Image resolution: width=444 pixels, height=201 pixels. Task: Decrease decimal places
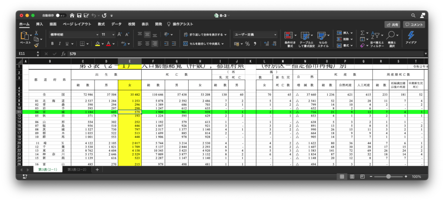point(274,44)
